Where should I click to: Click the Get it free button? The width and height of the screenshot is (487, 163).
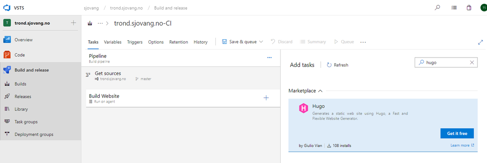(x=457, y=134)
